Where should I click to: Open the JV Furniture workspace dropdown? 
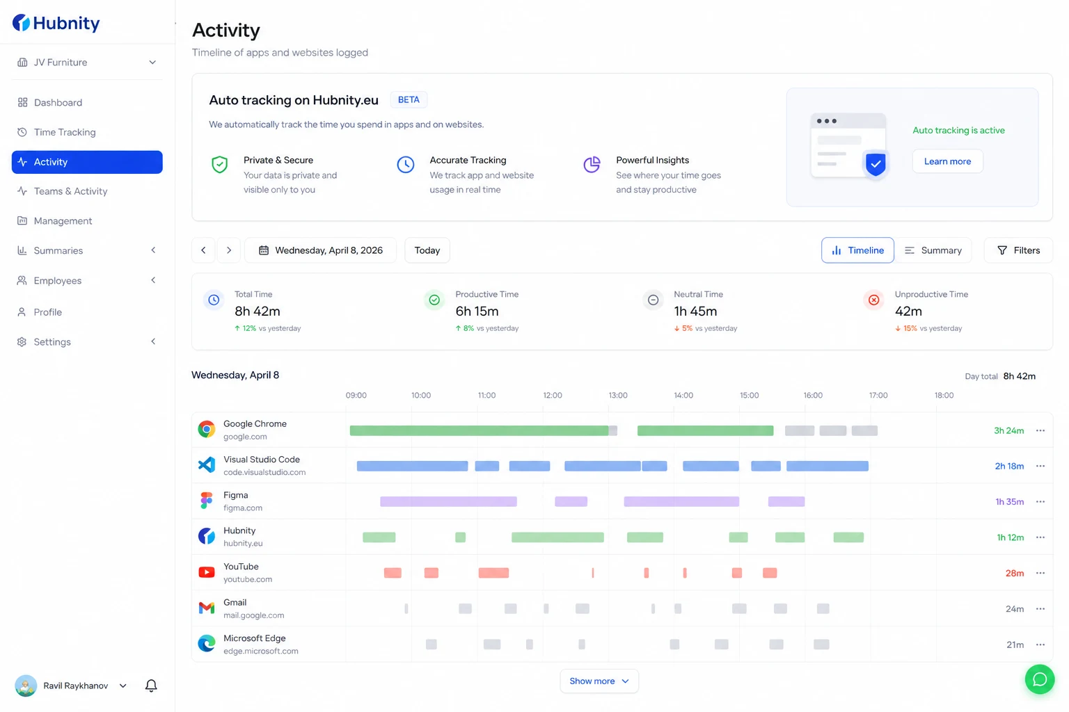[87, 62]
